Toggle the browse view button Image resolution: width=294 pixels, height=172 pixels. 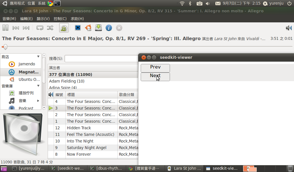tap(64, 28)
